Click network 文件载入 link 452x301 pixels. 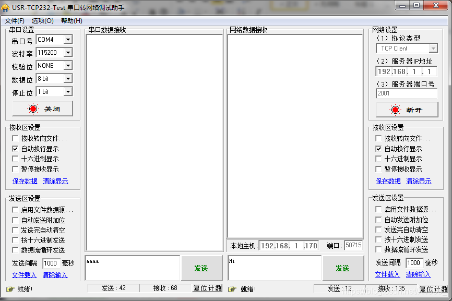point(387,274)
